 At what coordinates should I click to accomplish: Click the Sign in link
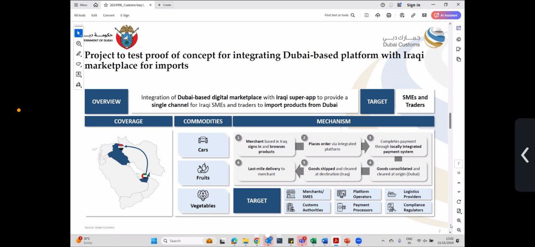click(413, 5)
